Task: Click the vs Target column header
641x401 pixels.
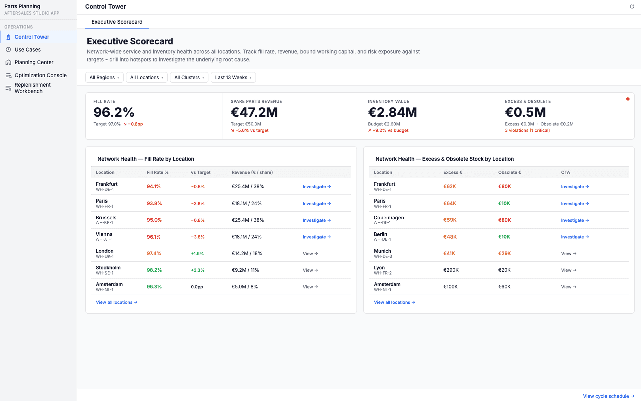Action: coord(201,172)
